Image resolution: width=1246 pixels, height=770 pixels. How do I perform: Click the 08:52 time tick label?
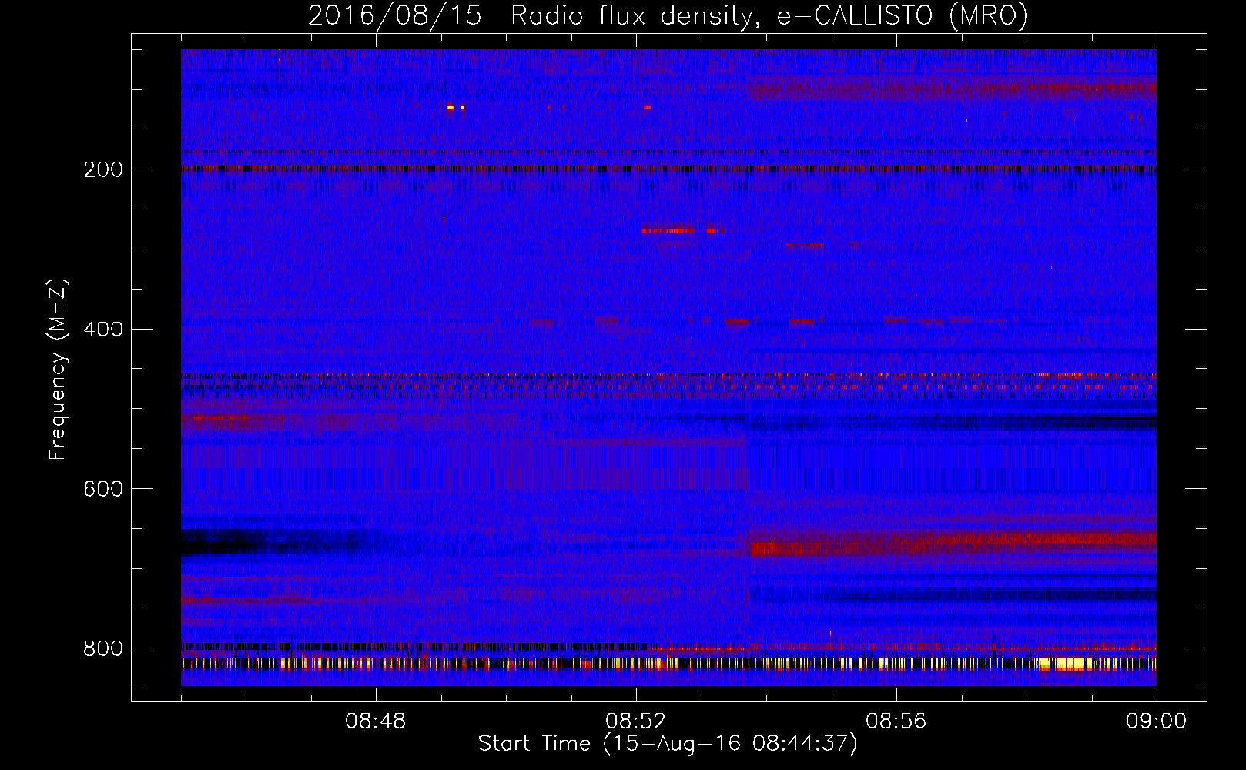pyautogui.click(x=636, y=721)
